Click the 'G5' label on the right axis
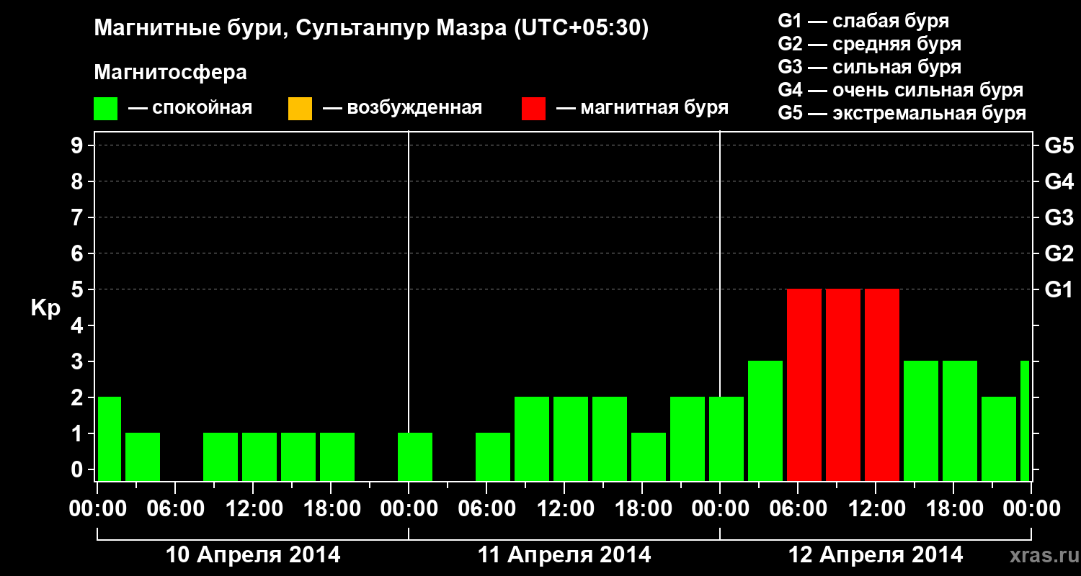 (x=1059, y=145)
